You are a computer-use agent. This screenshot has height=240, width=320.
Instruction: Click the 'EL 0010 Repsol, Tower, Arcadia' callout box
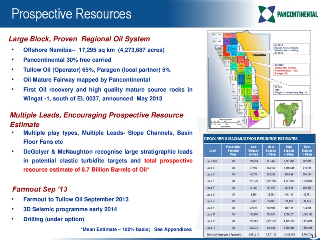292,49
